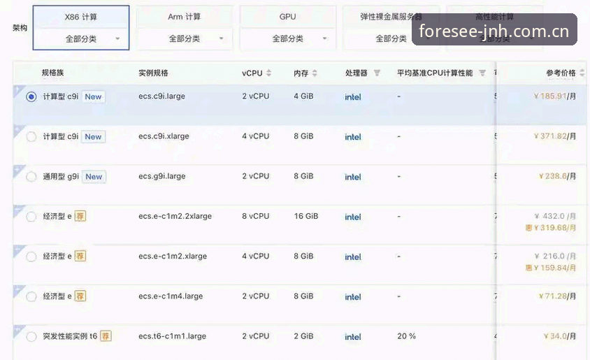Viewport: 590px width, 360px height.
Task: Click 实例规格 column header
Action: pyautogui.click(x=153, y=73)
